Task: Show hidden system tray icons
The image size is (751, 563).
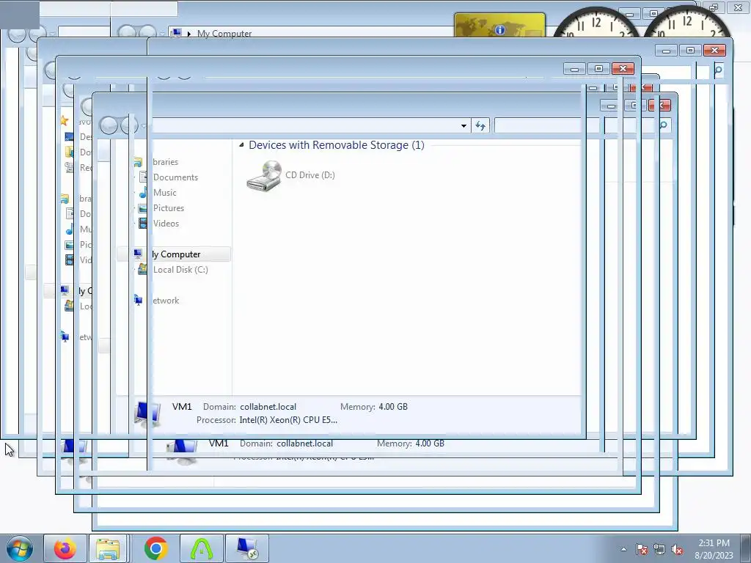Action: pos(623,549)
